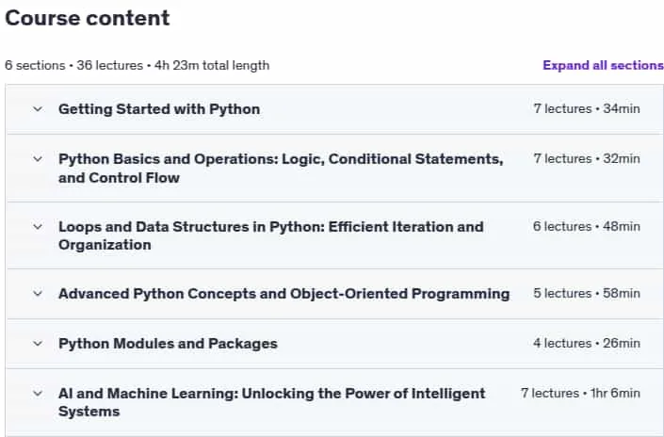
Task: Open AI and Machine Learning section title
Action: (272, 402)
